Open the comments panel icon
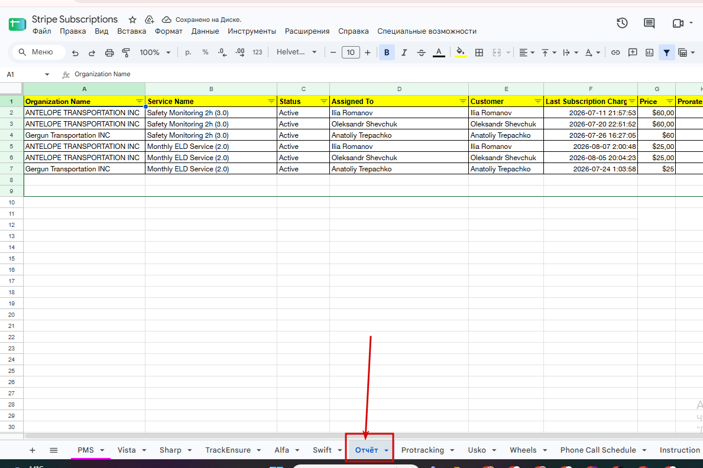This screenshot has height=468, width=703. (x=649, y=23)
